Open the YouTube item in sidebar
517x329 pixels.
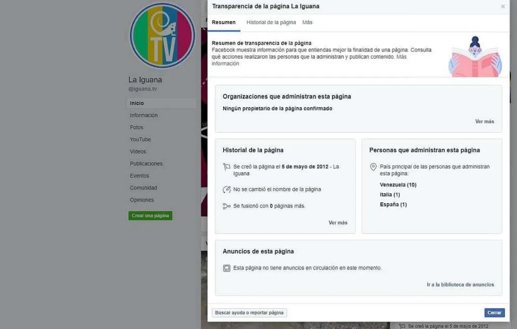pos(140,140)
